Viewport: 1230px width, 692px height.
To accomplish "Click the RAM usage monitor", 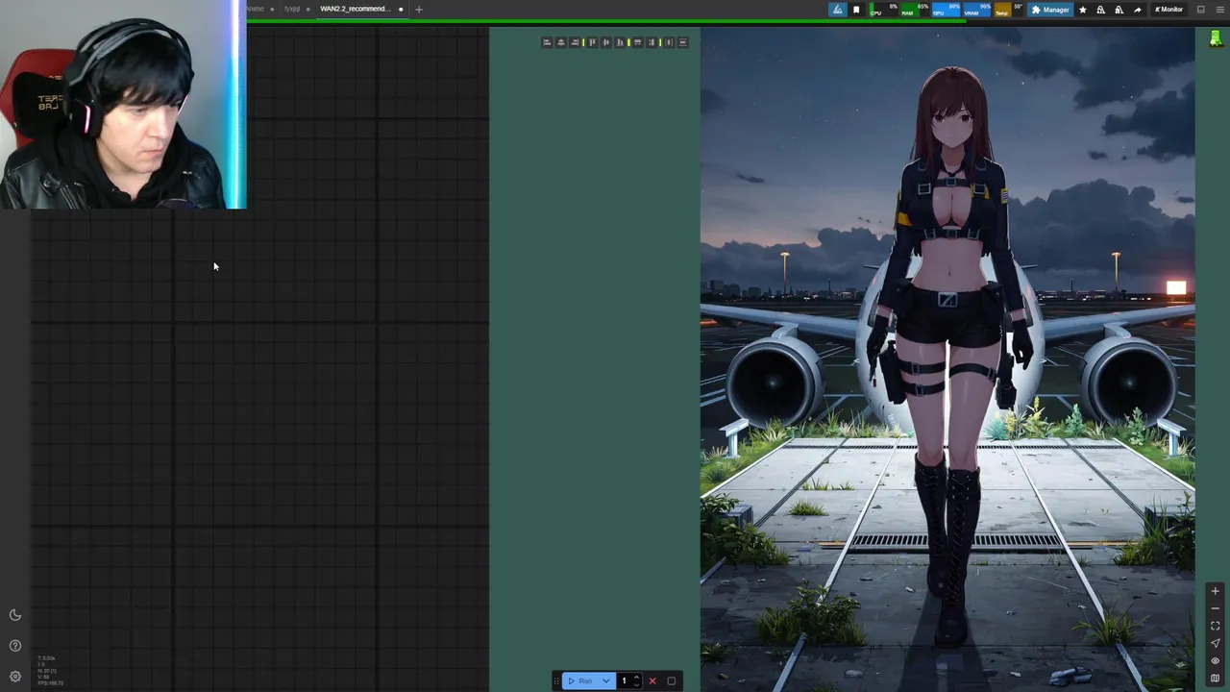I will 915,10.
